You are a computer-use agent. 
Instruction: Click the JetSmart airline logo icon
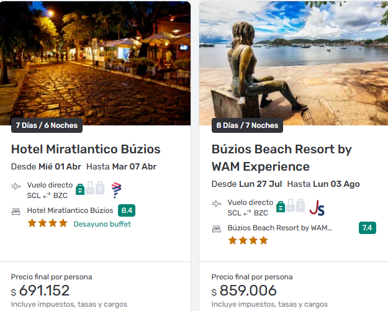click(317, 207)
